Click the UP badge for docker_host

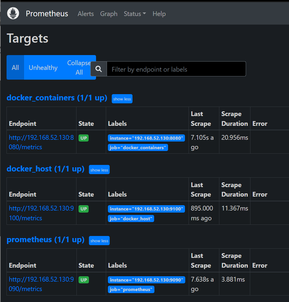(x=84, y=209)
